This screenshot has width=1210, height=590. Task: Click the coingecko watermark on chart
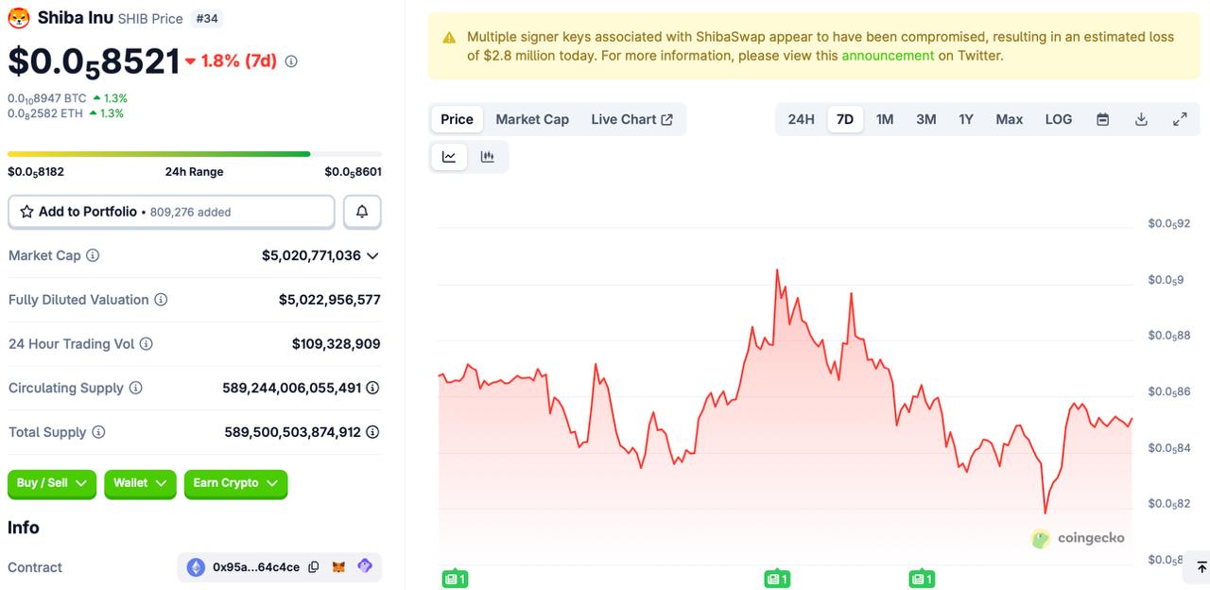pos(1079,538)
